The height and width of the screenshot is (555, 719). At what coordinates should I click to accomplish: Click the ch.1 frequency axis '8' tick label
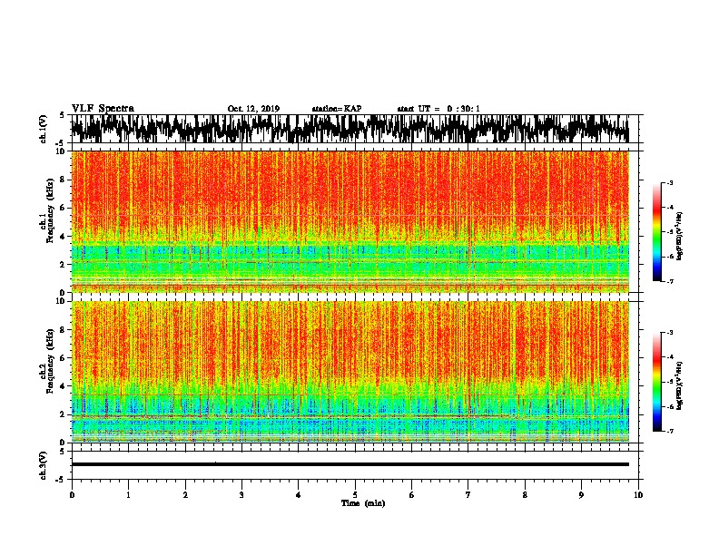tap(64, 180)
